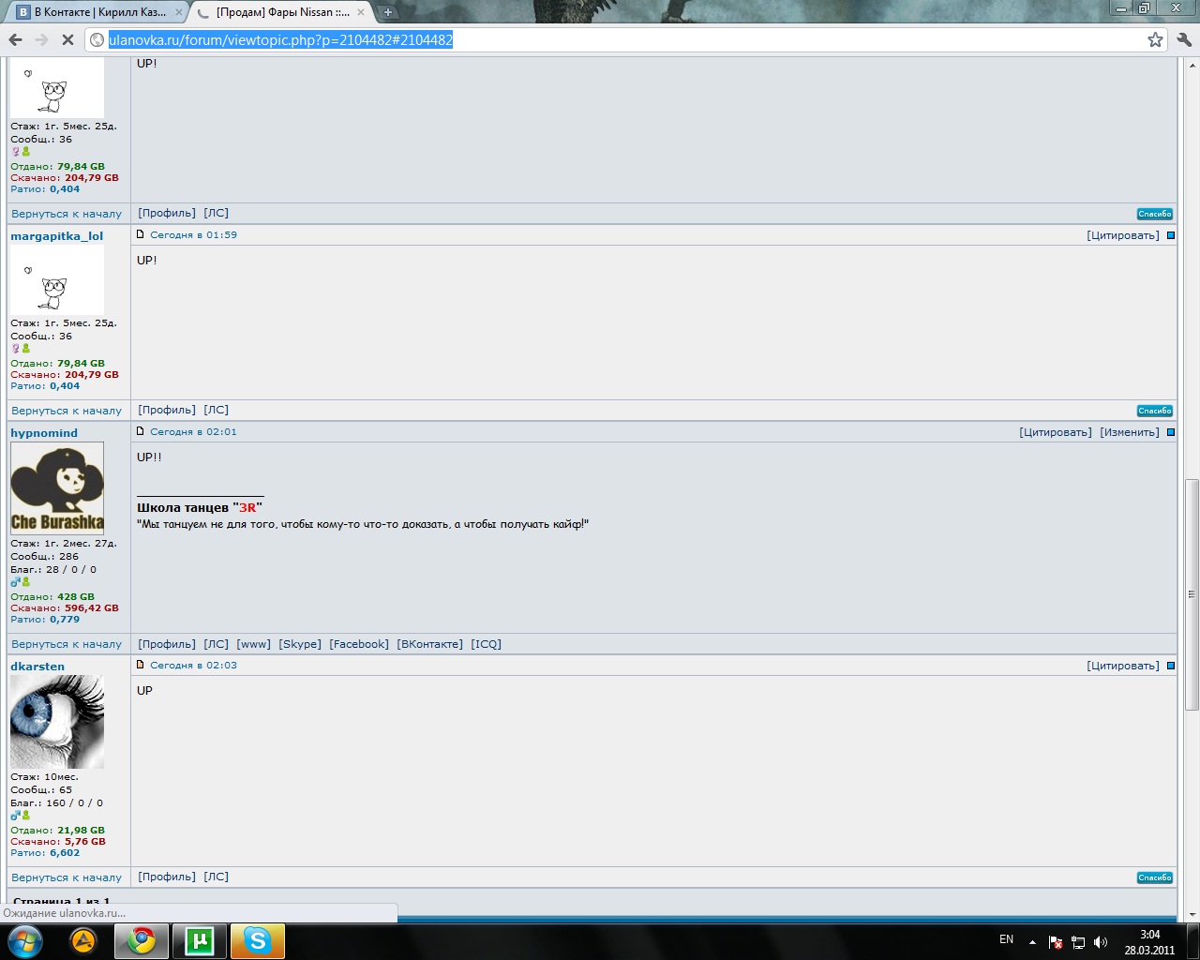Quote the 01:59 margapitka_lol post

(x=1123, y=235)
